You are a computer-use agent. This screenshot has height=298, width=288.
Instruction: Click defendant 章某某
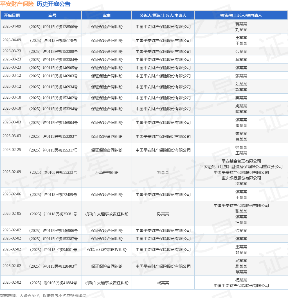241,272
